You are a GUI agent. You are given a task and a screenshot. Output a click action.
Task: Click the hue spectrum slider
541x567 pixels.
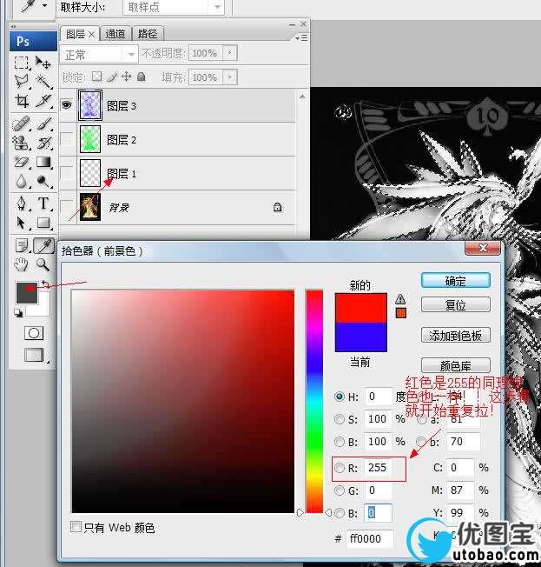[314, 401]
